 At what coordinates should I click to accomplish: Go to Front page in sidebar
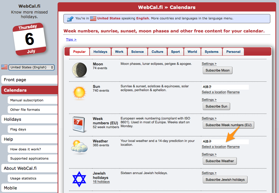coord(29,80)
